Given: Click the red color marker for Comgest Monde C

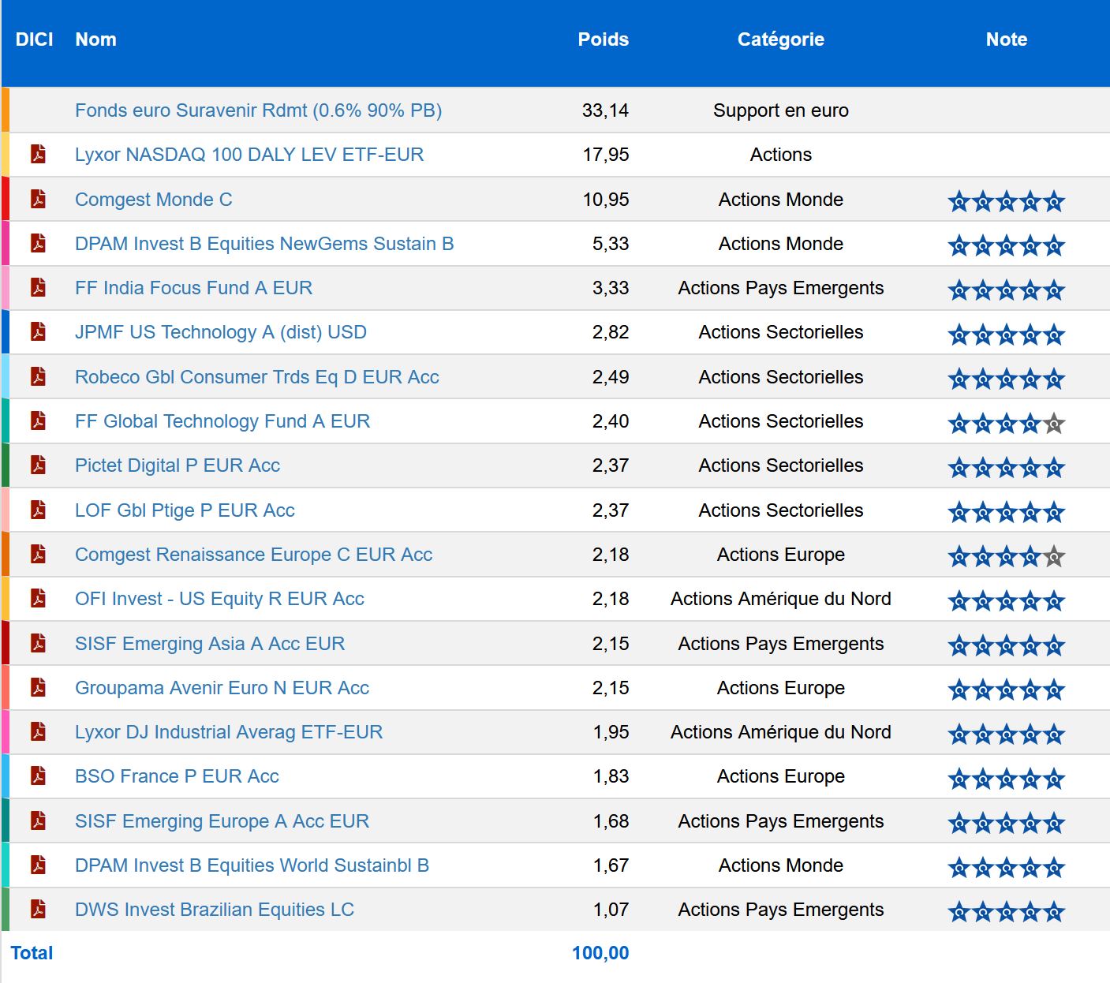Looking at the screenshot, I should [x=5, y=199].
